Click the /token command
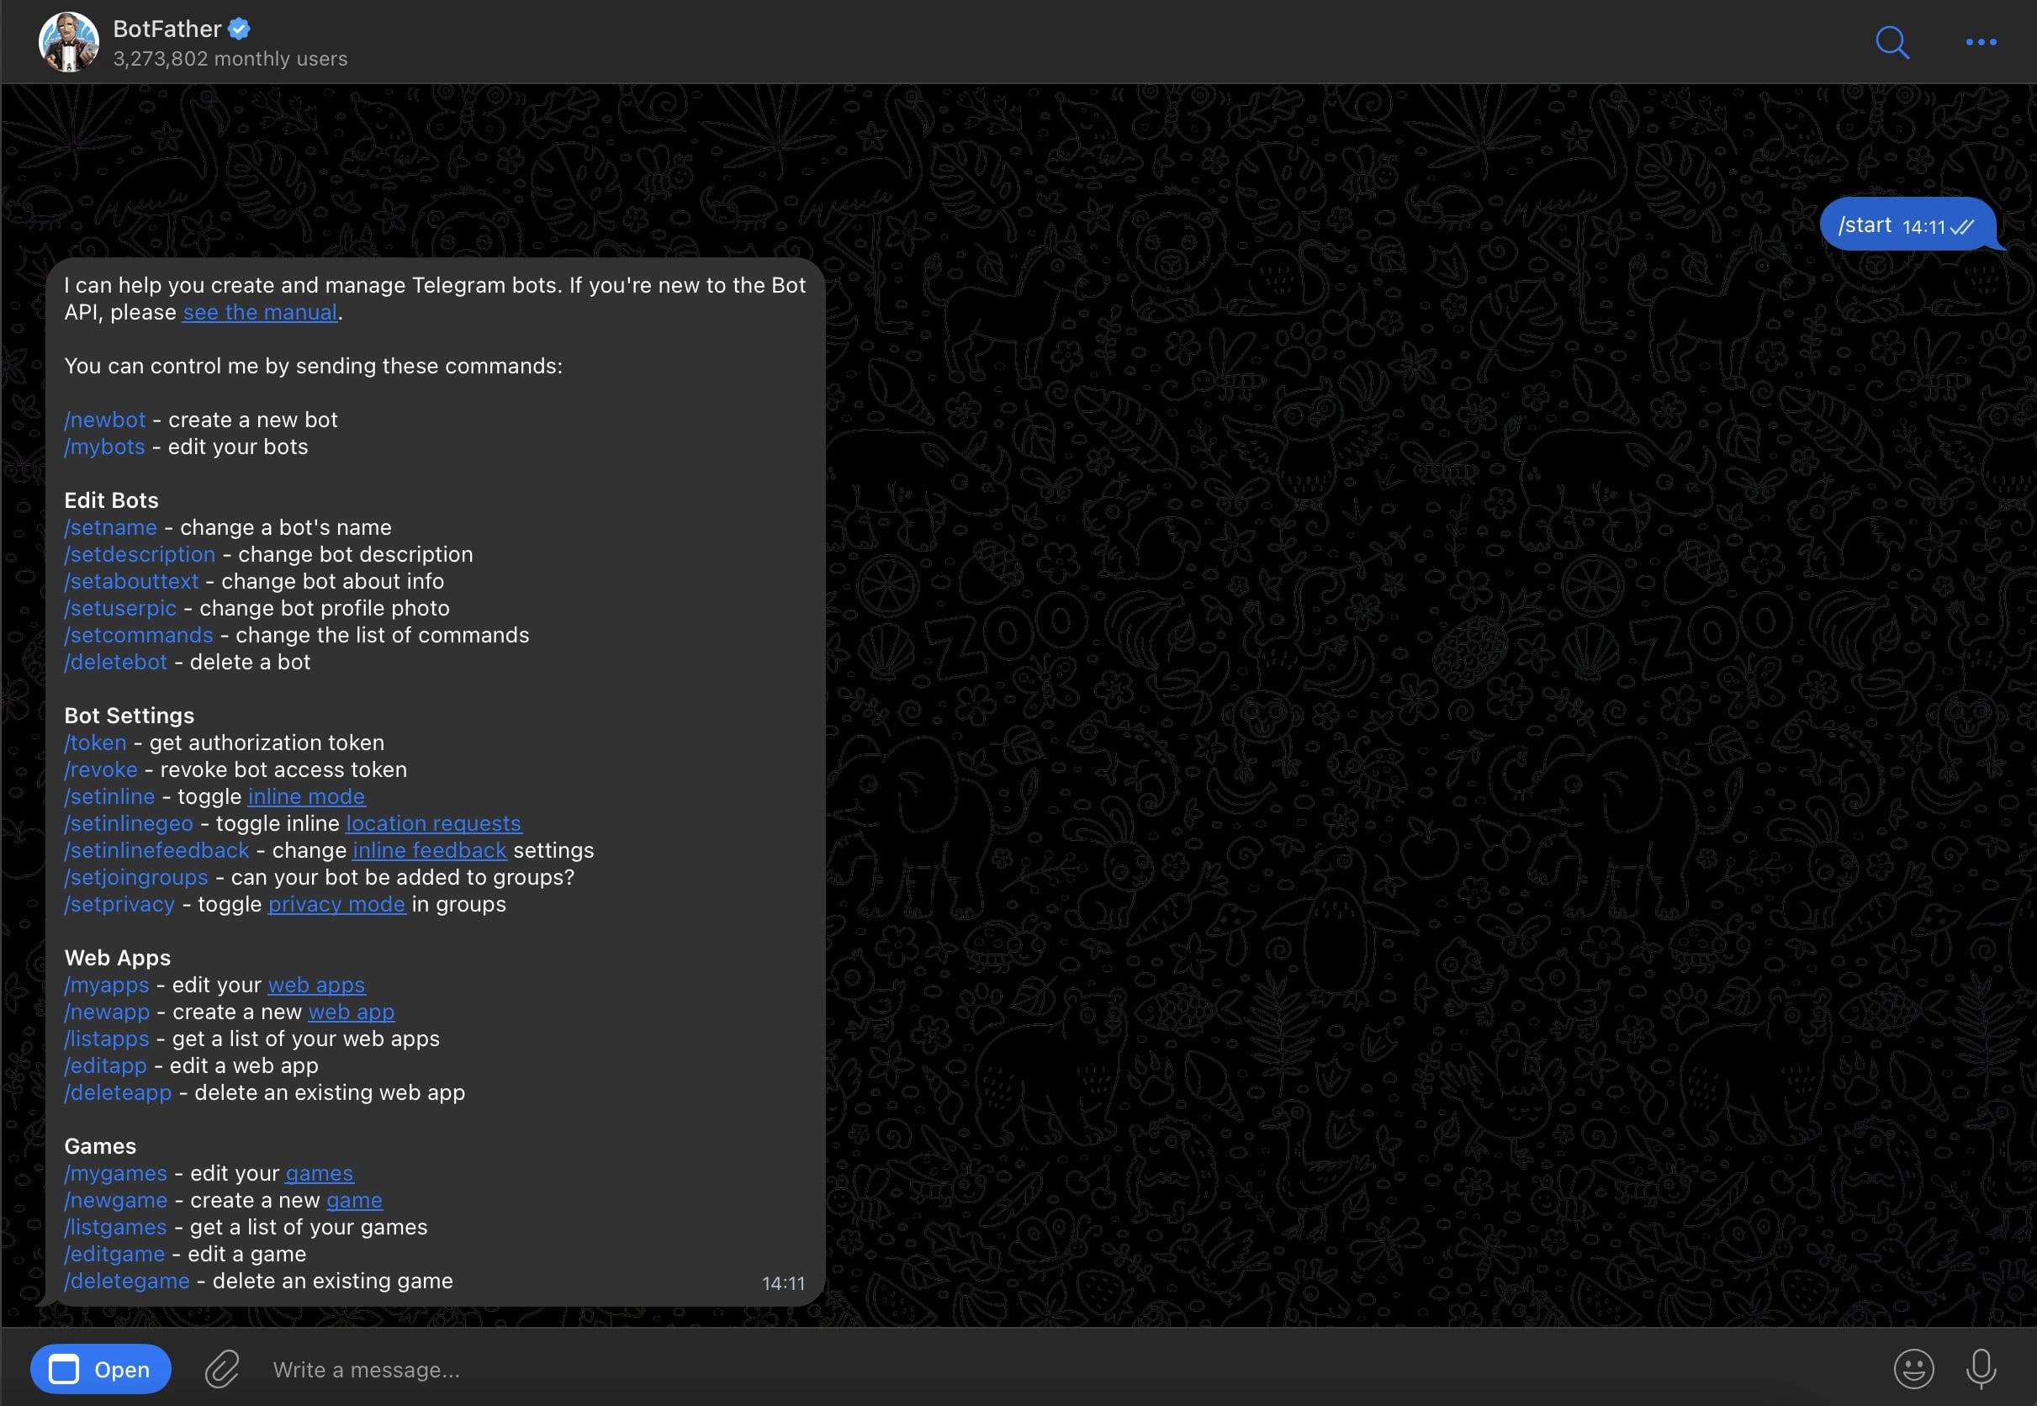 coord(95,743)
